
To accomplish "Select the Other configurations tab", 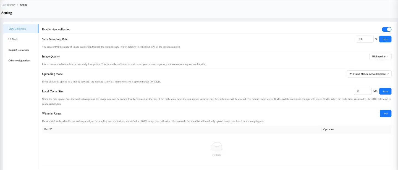I will pos(19,60).
